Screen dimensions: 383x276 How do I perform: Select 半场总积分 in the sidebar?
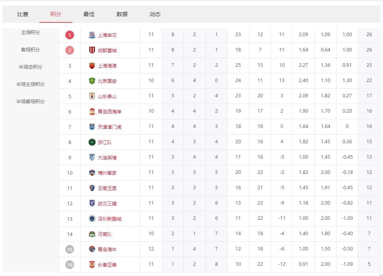pyautogui.click(x=30, y=67)
